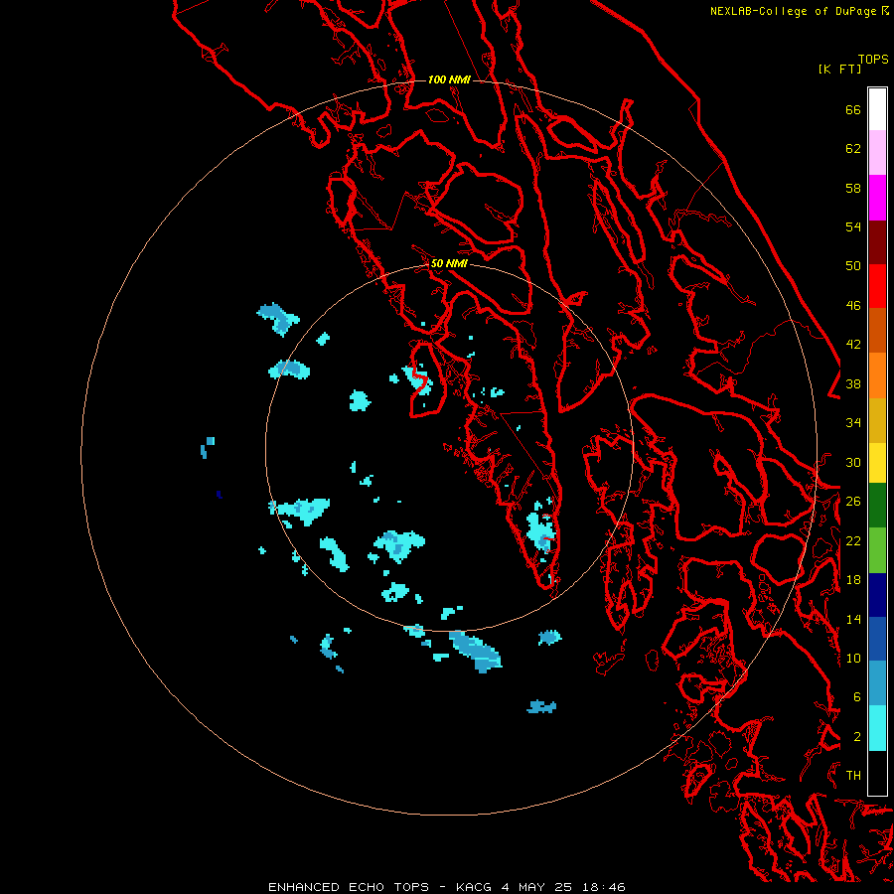Screen dimensions: 894x894
Task: Click legend value 26
Action: 853,502
